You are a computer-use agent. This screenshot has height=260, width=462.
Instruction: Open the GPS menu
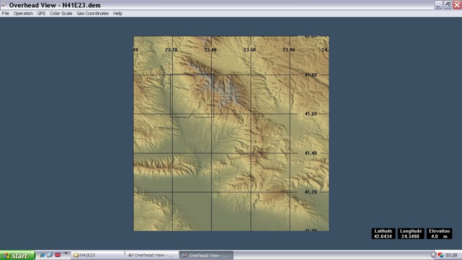point(42,13)
